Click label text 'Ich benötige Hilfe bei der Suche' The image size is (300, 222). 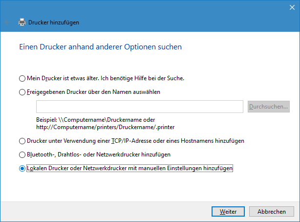click(x=142, y=78)
